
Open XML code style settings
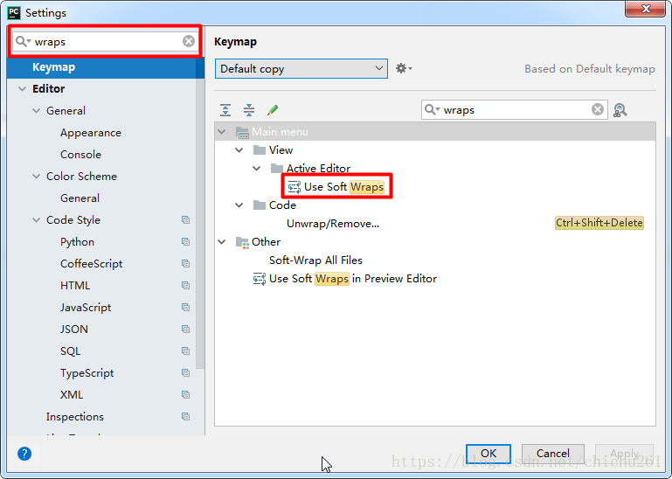(72, 395)
